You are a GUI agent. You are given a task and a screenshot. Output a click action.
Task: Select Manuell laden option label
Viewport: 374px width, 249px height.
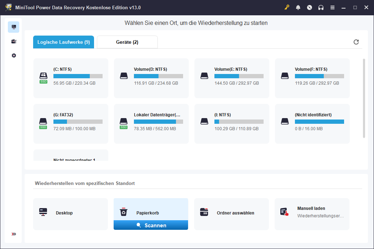click(x=311, y=208)
